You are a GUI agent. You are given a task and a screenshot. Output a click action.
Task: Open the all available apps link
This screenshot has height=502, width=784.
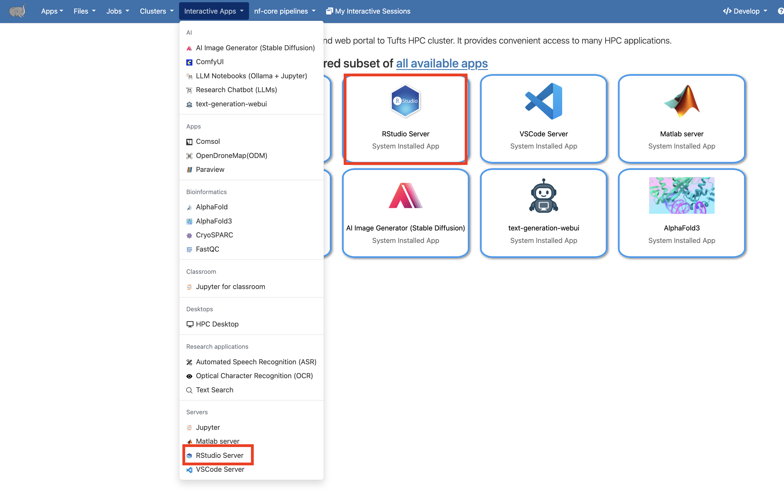(x=441, y=63)
